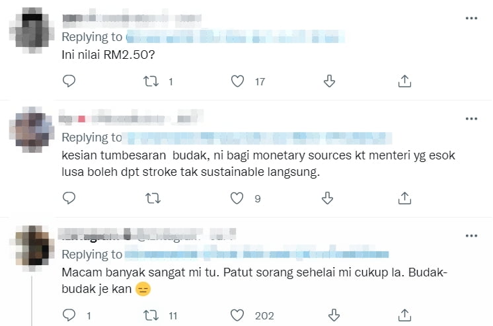The height and width of the screenshot is (326, 493).
Task: Open more options on the second tweet
Action: tap(471, 118)
